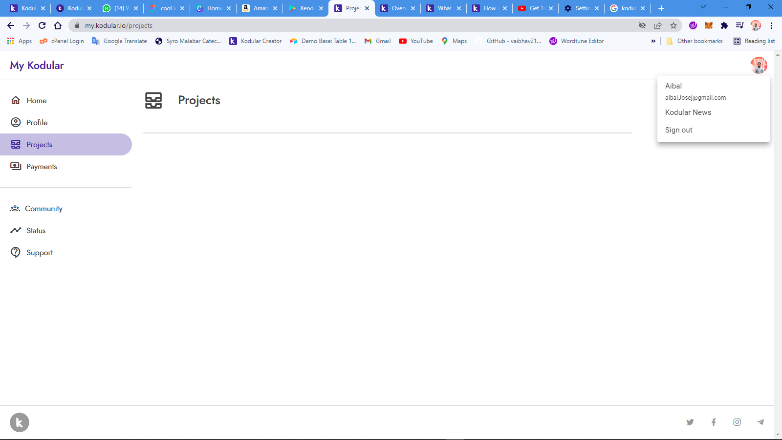Open the Twitter footer icon
The height and width of the screenshot is (440, 782).
coord(690,422)
